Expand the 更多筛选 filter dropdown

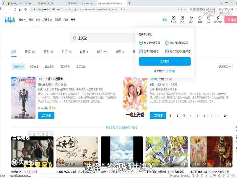coord(224,66)
